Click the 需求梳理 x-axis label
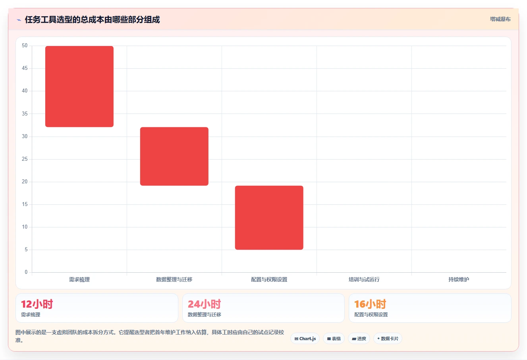This screenshot has height=360, width=527. (79, 279)
